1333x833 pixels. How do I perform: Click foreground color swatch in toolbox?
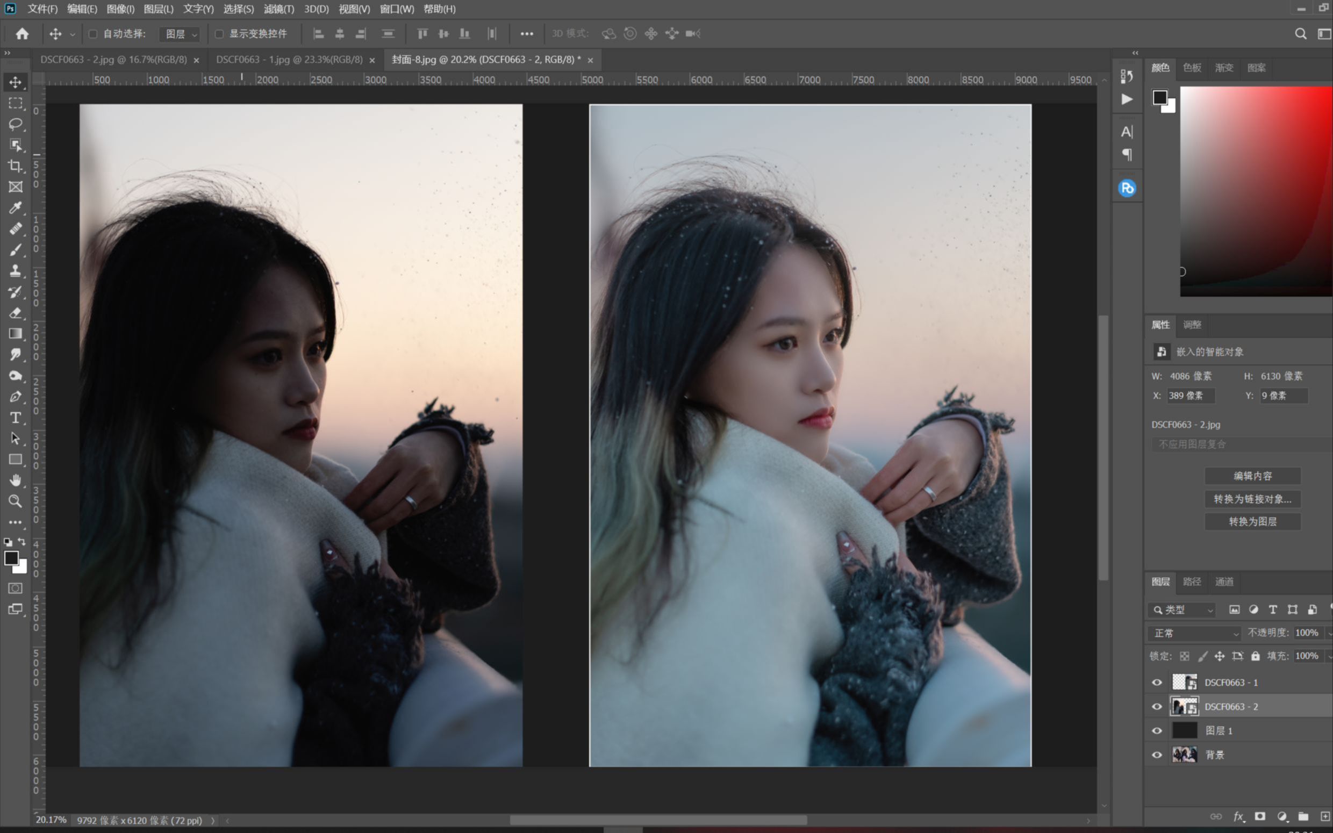point(11,557)
